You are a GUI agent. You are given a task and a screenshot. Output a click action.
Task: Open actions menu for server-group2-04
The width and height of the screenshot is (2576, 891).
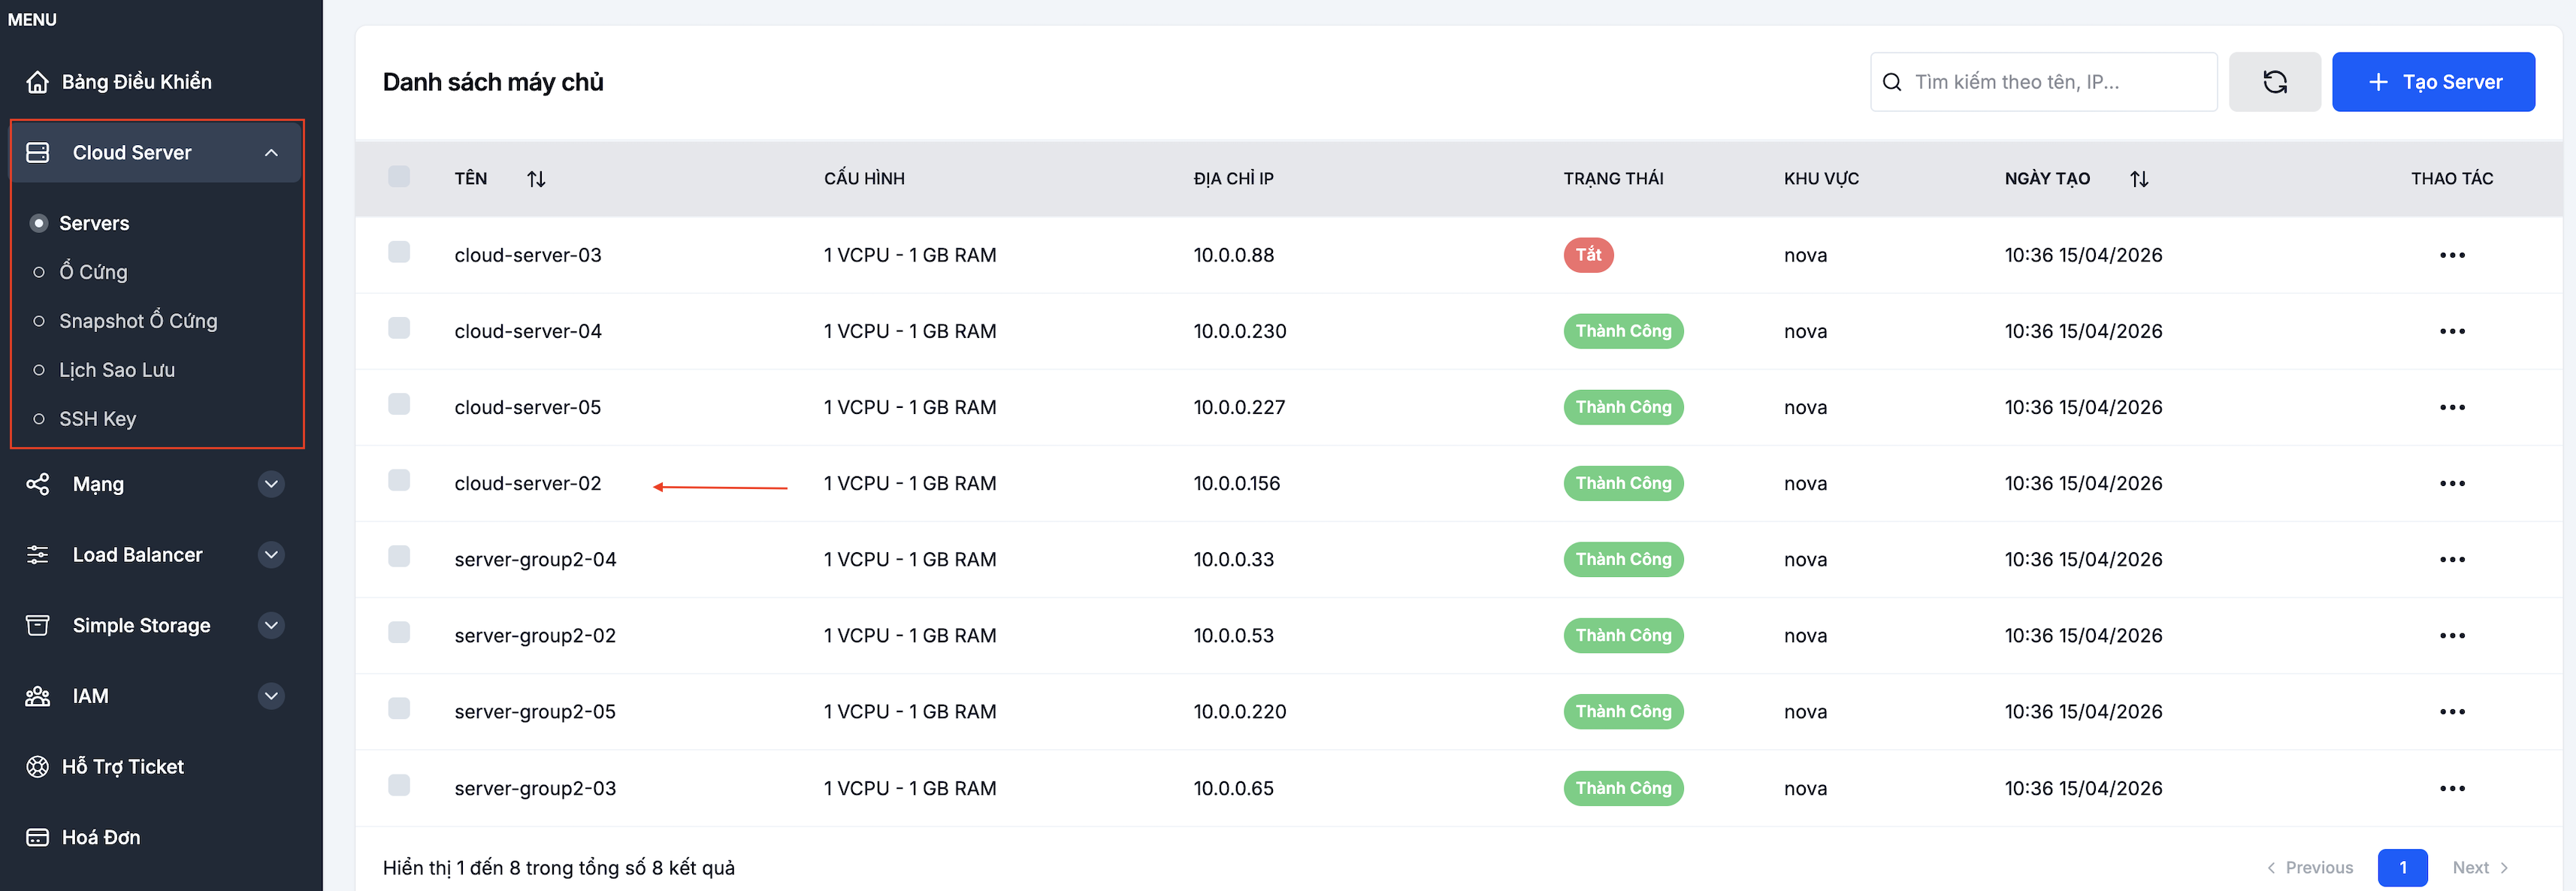(2452, 559)
